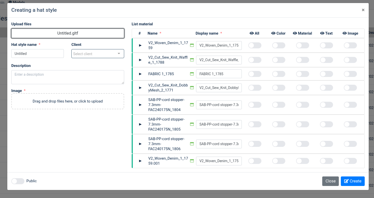
Task: Click green card icon beside V2_Cut_Sew_Knit_Waffle_1_1788
Action: [x=192, y=60]
